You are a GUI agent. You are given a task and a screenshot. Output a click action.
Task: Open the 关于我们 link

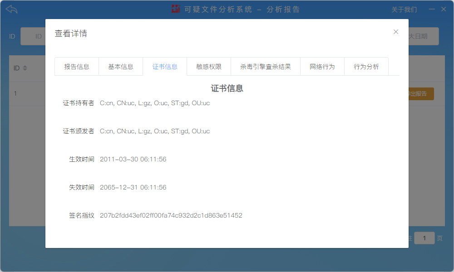coord(404,10)
